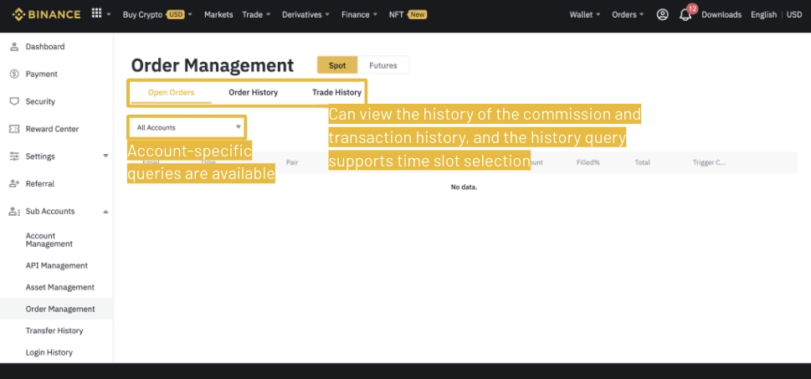
Task: Switch to Futures orders toggle
Action: (383, 65)
